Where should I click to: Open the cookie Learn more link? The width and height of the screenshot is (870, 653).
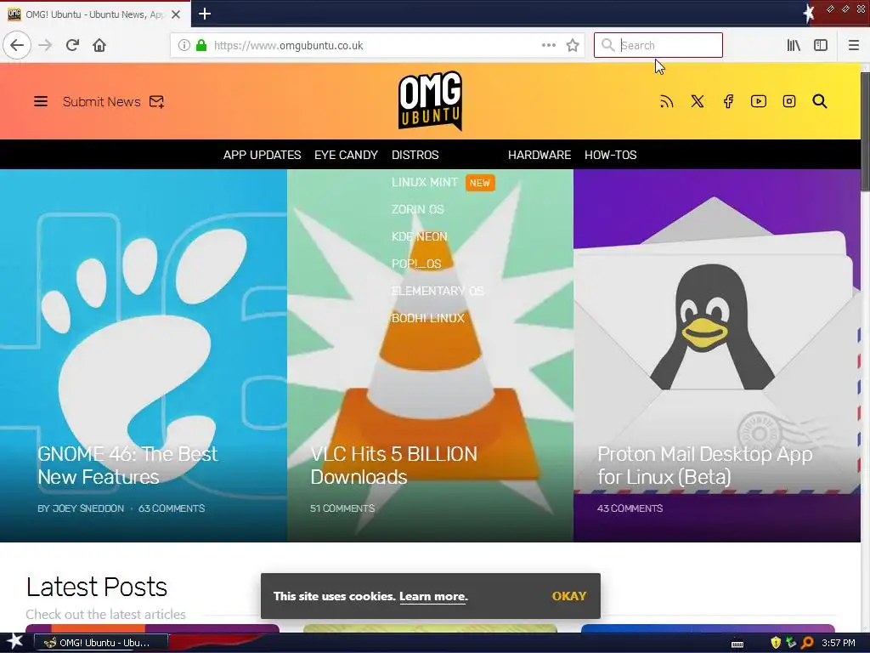pos(432,596)
